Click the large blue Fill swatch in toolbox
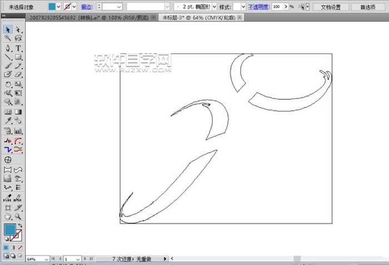Screen dimensions: 389x265 [x=10, y=229]
